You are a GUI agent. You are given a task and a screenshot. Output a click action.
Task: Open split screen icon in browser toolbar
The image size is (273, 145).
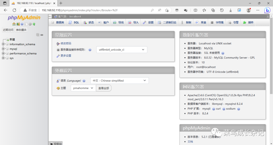(195, 10)
